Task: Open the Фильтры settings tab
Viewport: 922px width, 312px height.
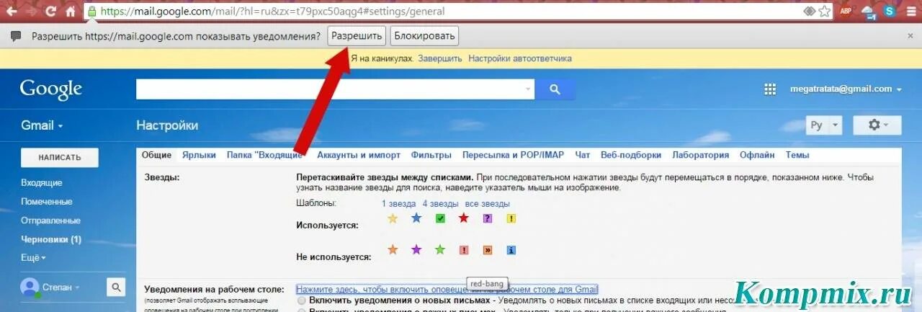Action: 431,155
